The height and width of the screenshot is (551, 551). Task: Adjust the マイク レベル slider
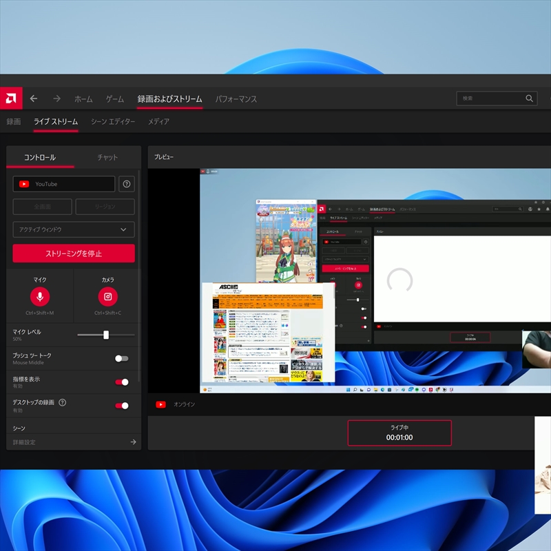click(x=106, y=335)
